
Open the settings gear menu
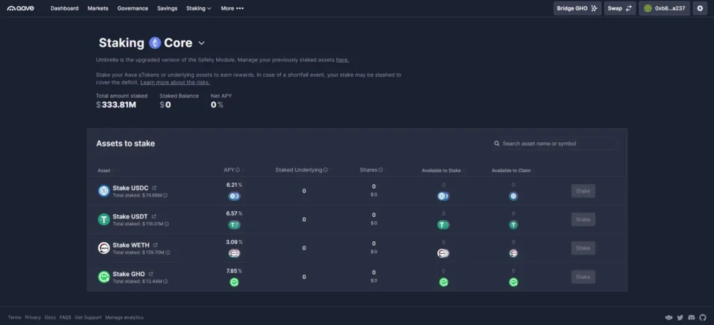[x=700, y=8]
